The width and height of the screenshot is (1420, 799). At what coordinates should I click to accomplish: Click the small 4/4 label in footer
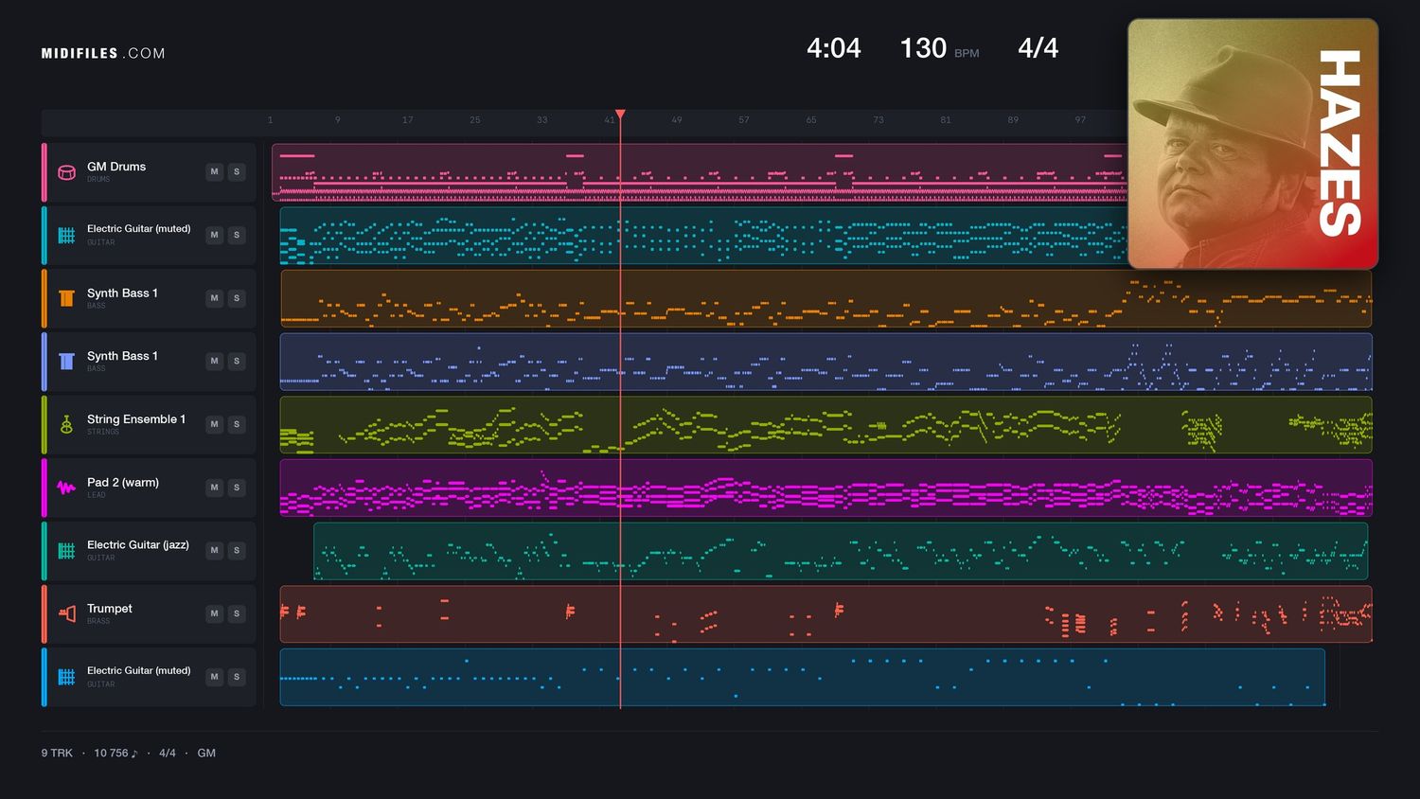(x=168, y=754)
